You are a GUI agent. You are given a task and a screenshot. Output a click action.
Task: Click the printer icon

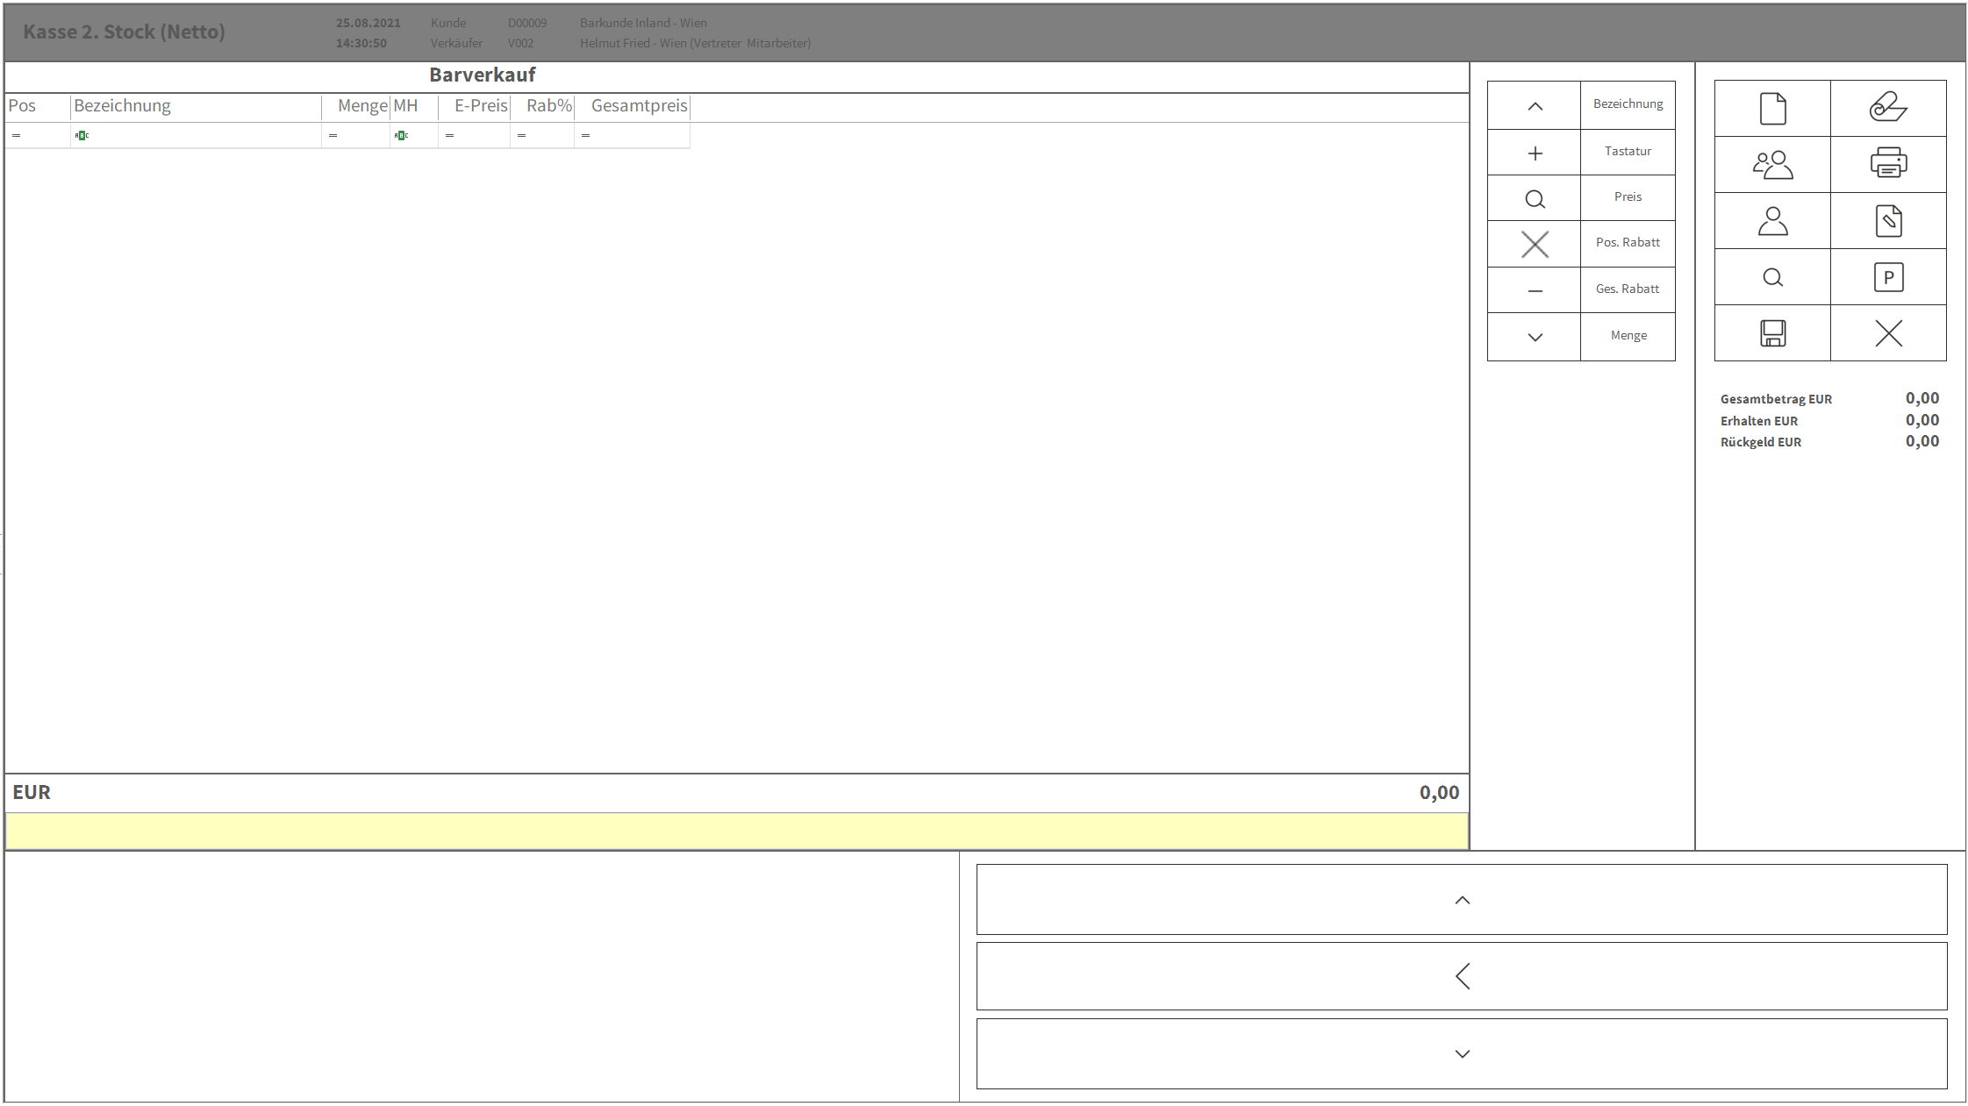(x=1888, y=165)
